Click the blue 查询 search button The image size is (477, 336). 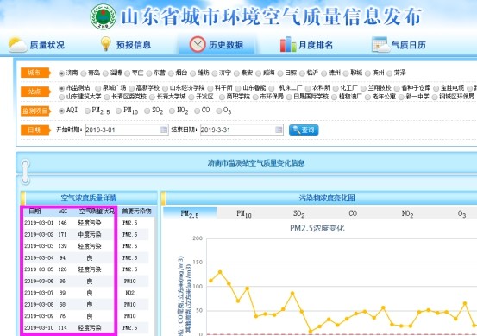(304, 130)
